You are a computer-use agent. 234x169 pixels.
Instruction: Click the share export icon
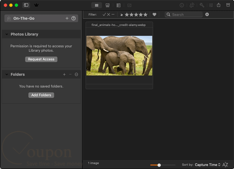(x=219, y=5)
